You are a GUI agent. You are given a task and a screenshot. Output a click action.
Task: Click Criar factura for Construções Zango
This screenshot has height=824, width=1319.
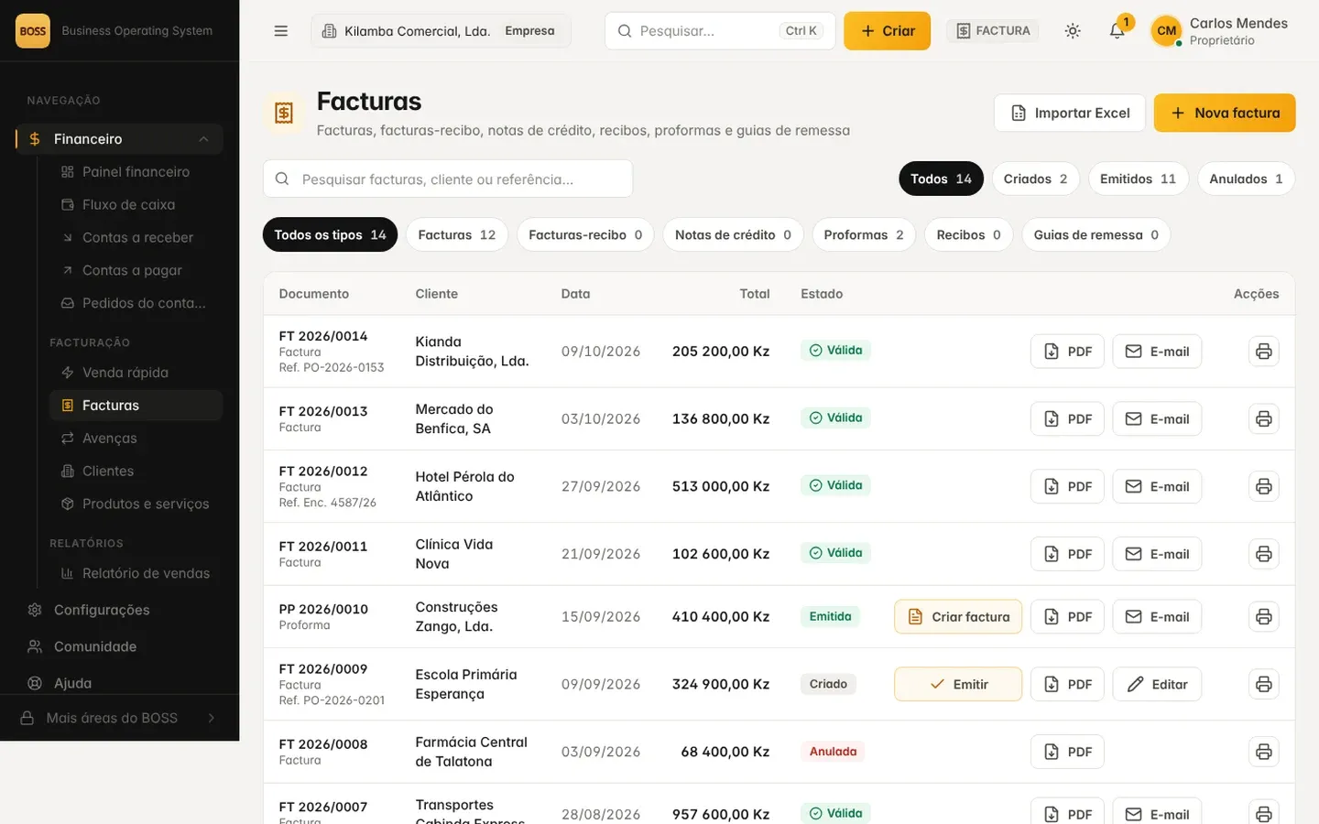[958, 617]
